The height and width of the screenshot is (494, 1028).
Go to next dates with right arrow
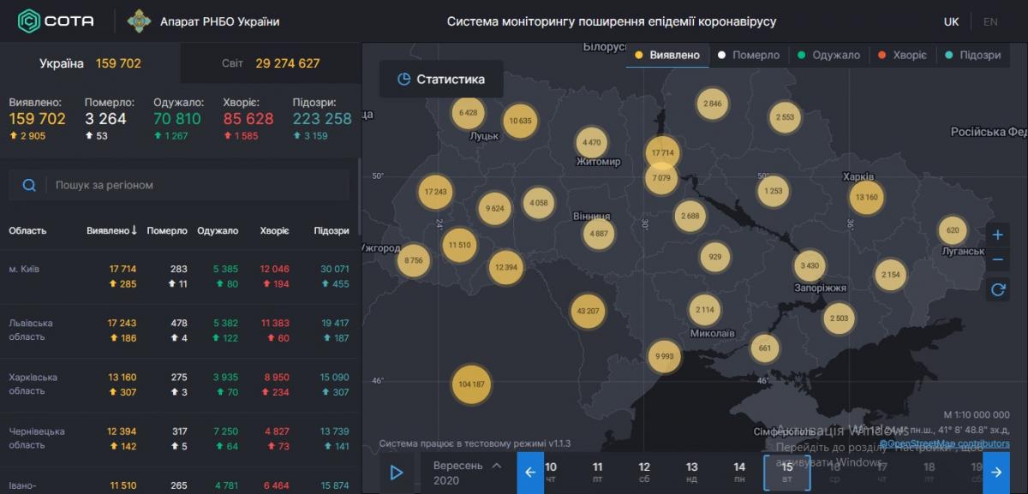coord(995,472)
